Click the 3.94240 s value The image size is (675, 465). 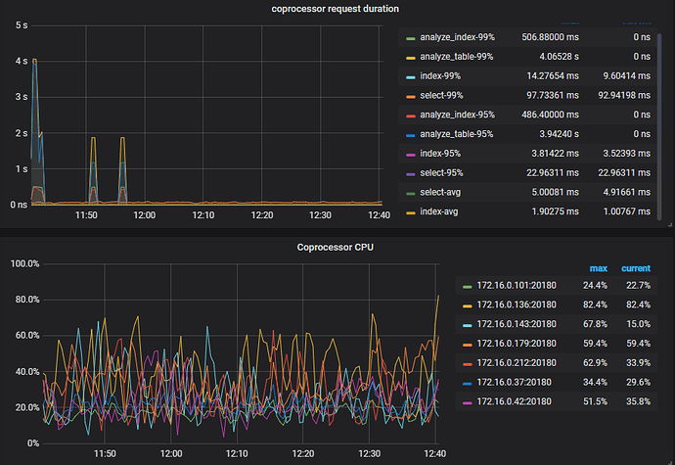pos(559,134)
